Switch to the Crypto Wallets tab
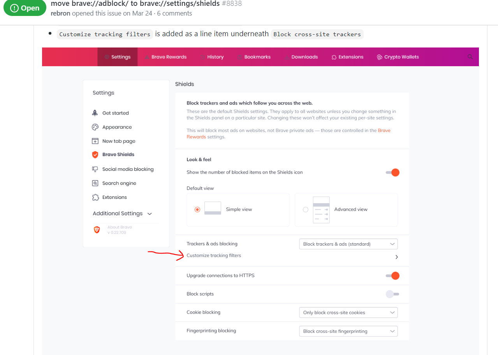 (398, 57)
